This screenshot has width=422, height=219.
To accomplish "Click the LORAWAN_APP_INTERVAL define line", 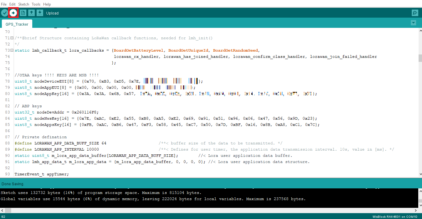I will coord(56,149).
